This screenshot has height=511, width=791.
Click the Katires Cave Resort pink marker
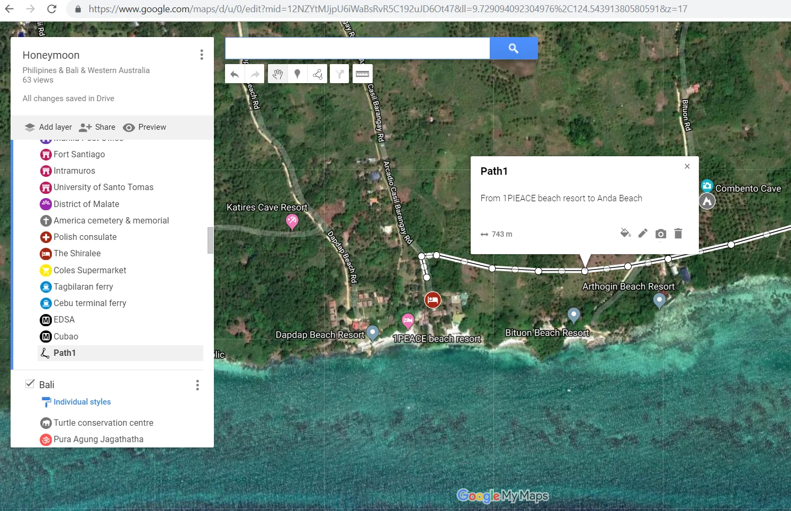[292, 221]
